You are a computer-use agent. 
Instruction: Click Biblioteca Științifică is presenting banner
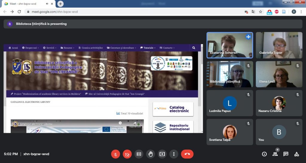153,24
